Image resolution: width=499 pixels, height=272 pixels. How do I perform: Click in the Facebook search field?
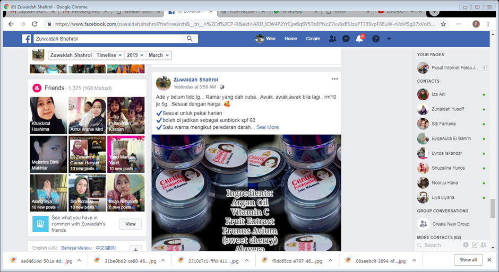[108, 39]
